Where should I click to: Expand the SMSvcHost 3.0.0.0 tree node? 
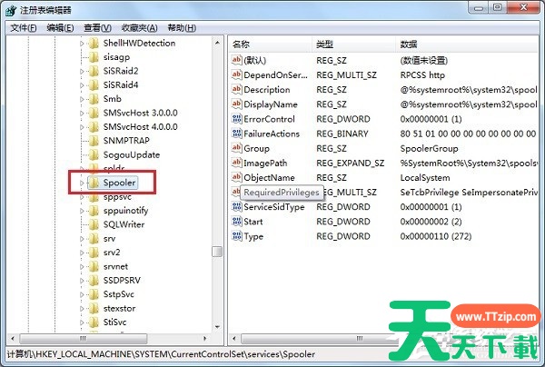coord(82,114)
